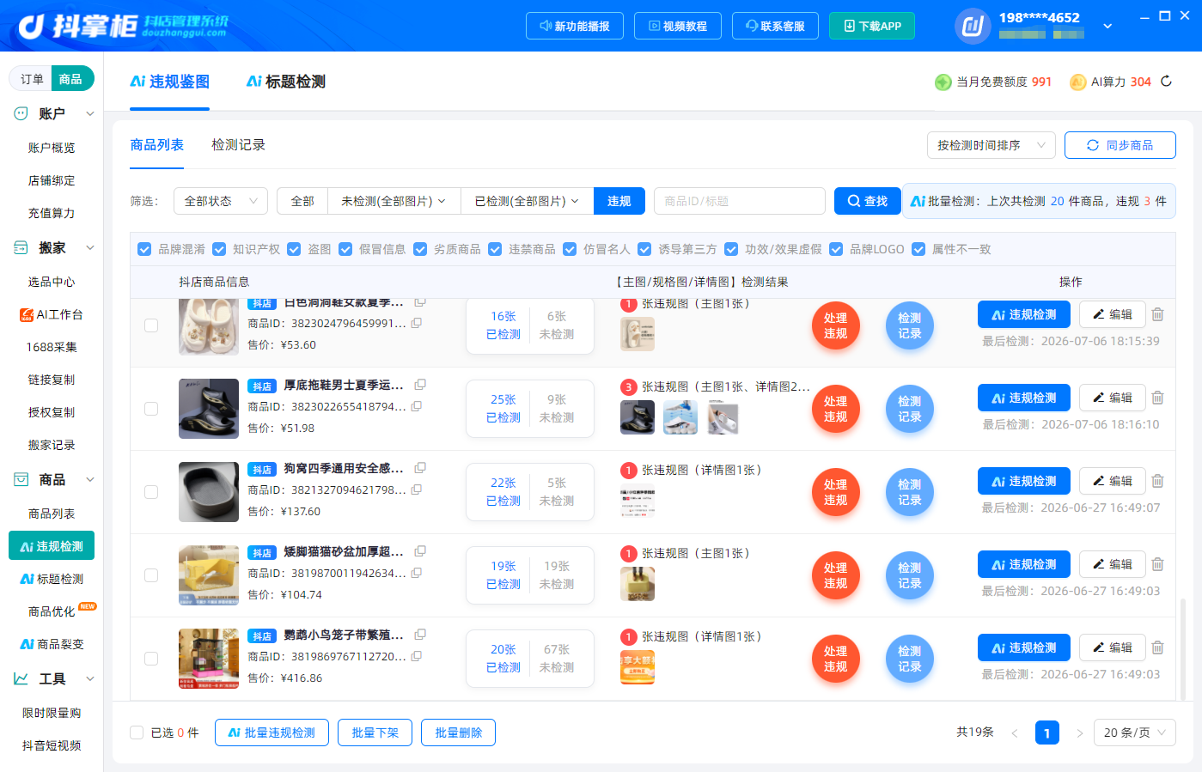1202x772 pixels.
Task: Click 违规检测 for the 鹦鹉小鸟笼子 product
Action: pyautogui.click(x=1024, y=647)
